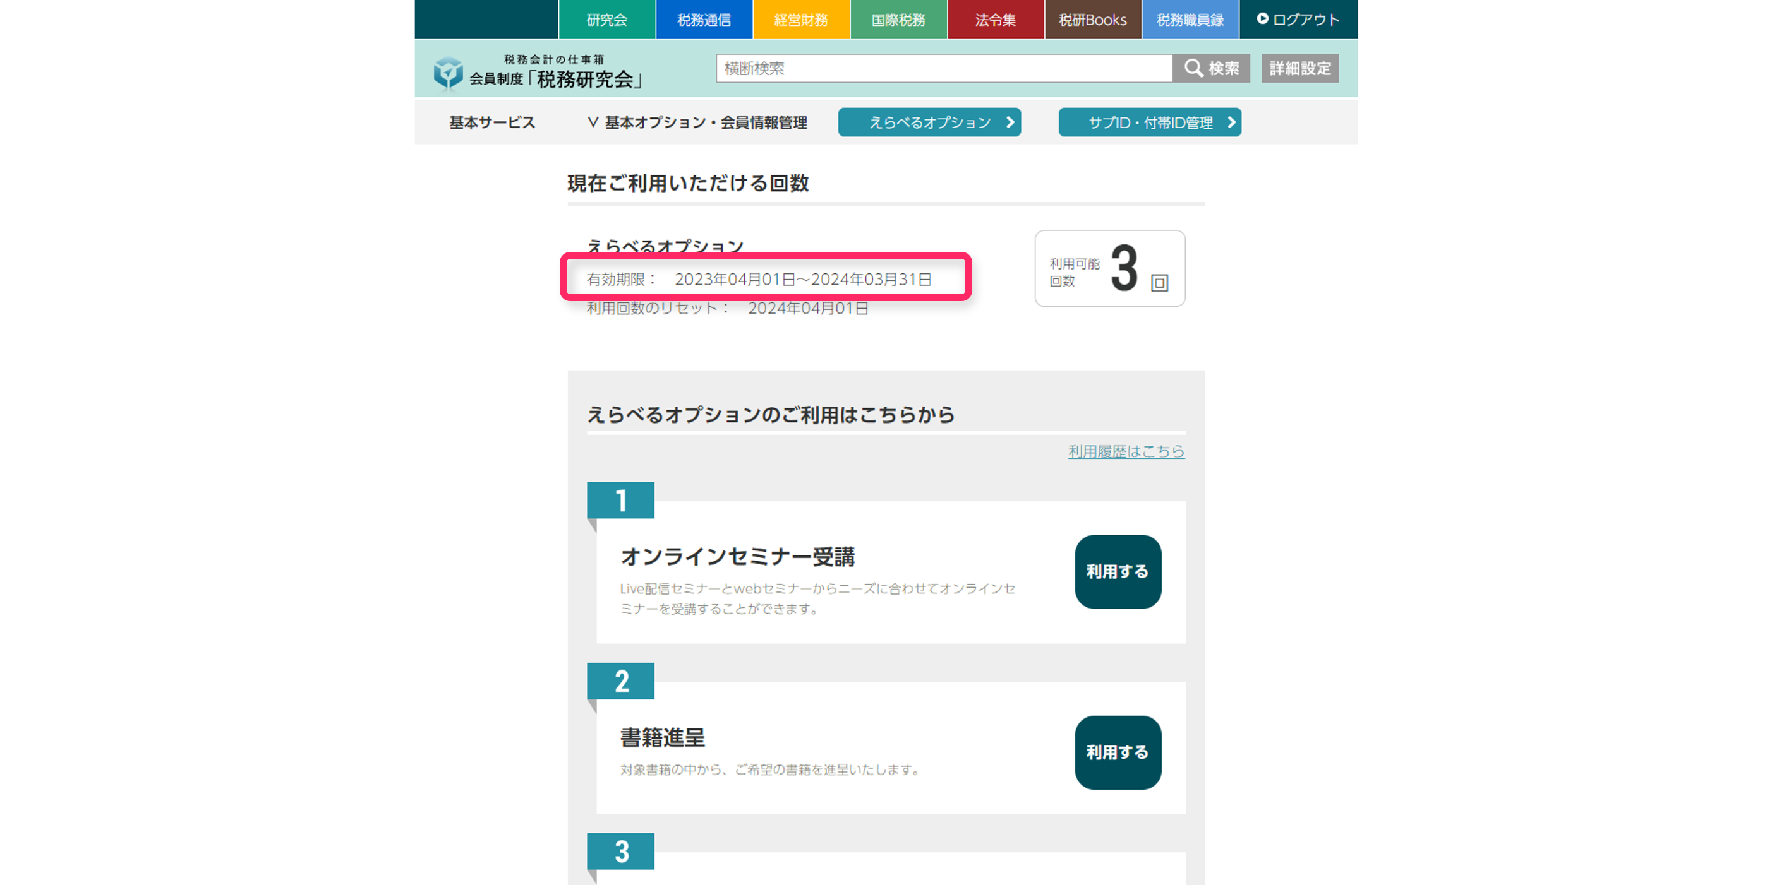
Task: Click the 利用可能回数 3 counter
Action: click(1109, 268)
